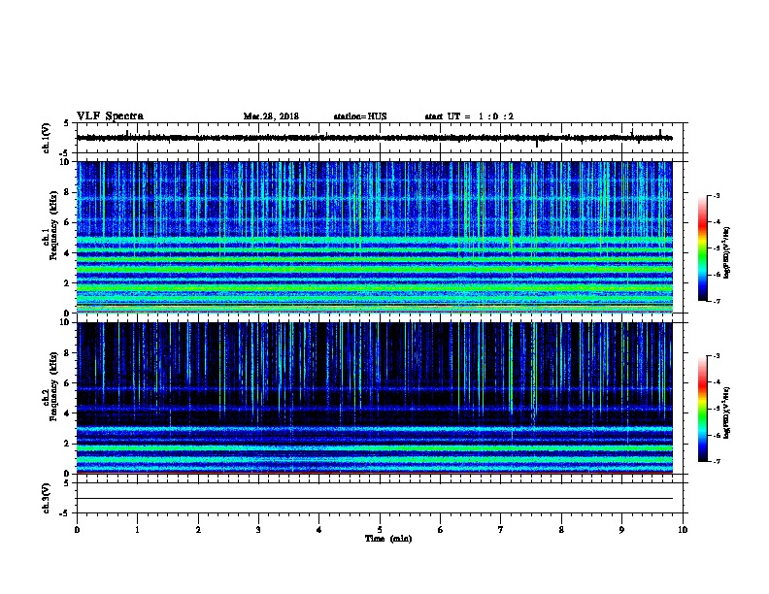The image size is (769, 594).
Task: Click the "ch.1(V)" waveform axis label
Action: click(47, 138)
